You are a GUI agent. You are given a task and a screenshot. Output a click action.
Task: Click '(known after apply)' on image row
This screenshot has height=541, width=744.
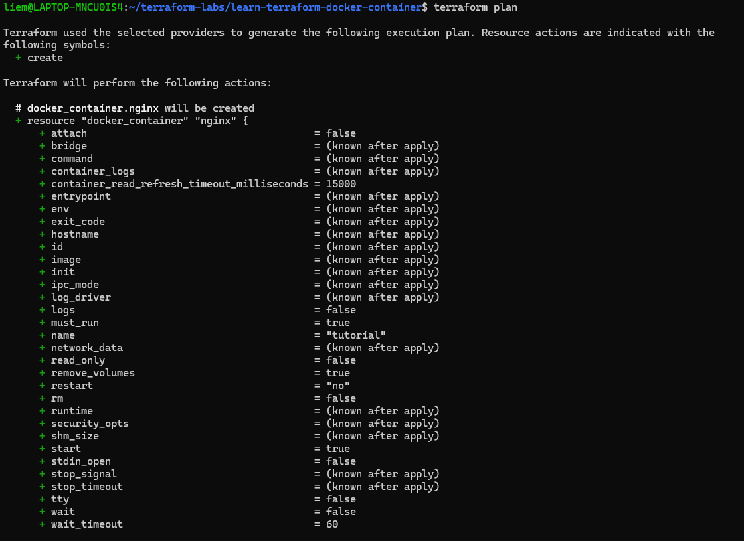click(383, 260)
